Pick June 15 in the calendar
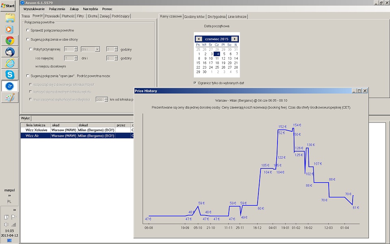 (x=198, y=63)
